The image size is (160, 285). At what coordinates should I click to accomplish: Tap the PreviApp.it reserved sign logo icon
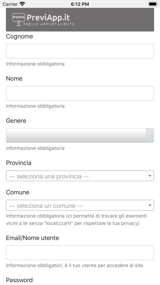tap(19, 20)
